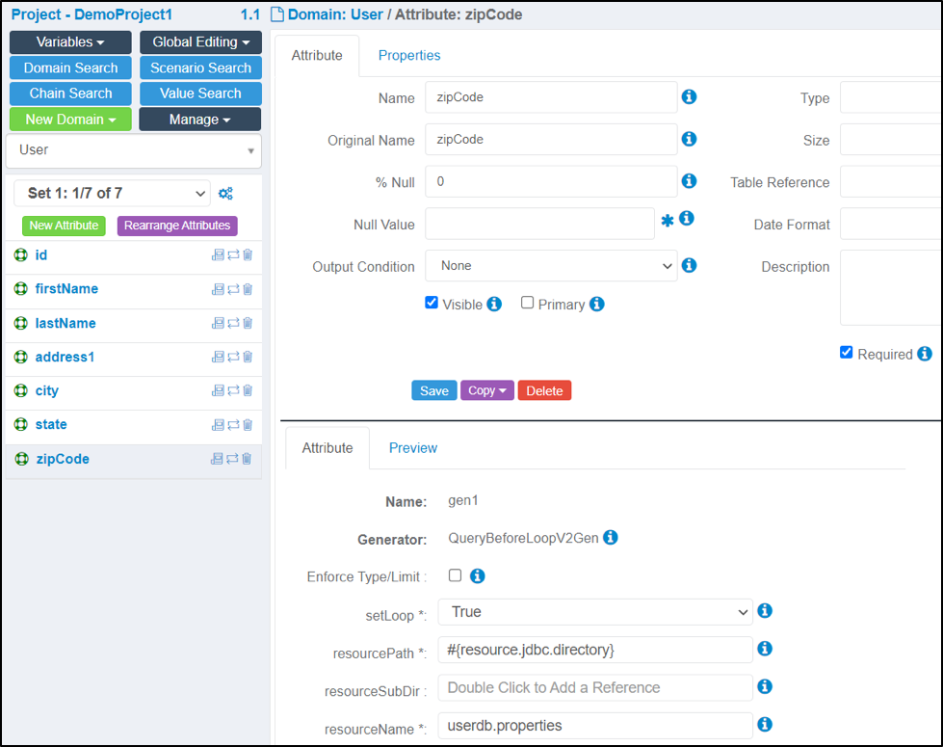Click the Scenario Search button

[x=201, y=68]
